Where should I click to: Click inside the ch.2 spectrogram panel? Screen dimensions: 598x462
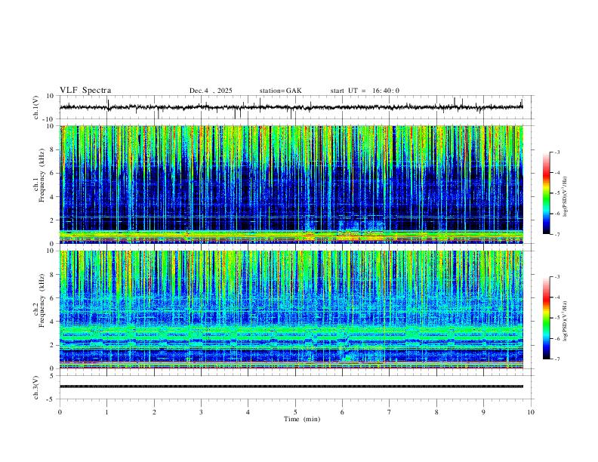pos(291,310)
